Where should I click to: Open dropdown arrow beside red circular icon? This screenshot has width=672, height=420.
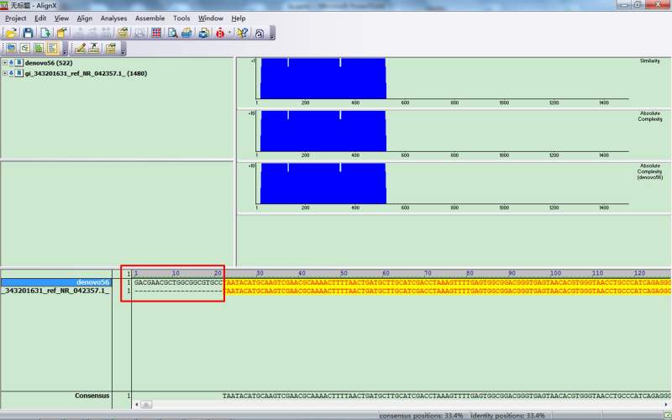tap(229, 33)
